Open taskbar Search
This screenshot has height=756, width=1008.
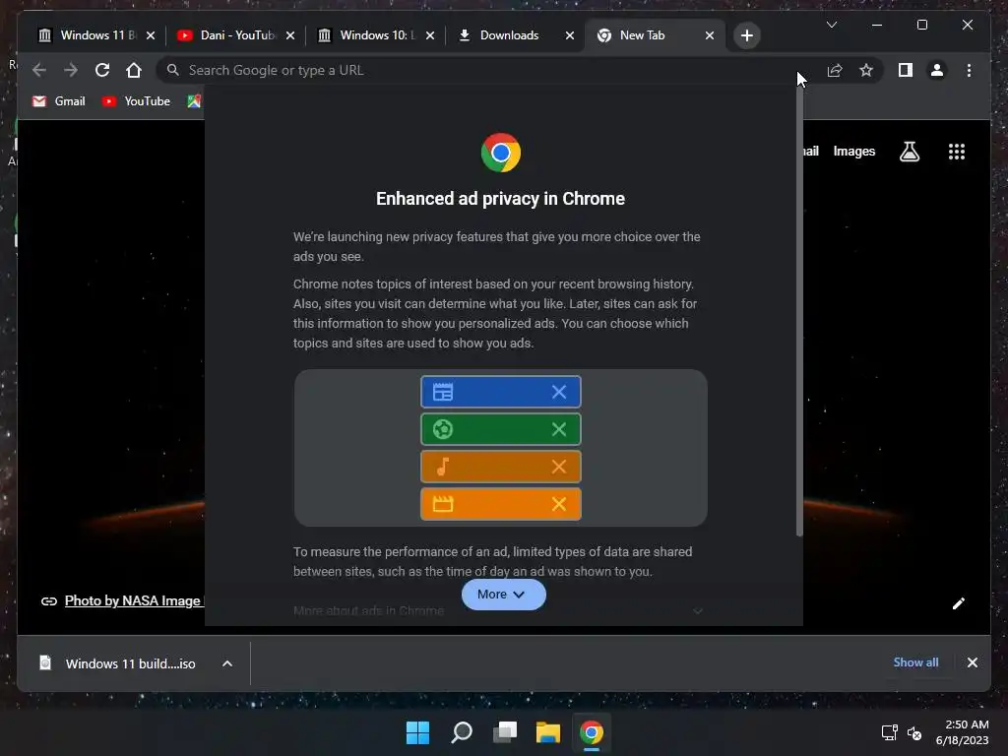click(x=462, y=732)
